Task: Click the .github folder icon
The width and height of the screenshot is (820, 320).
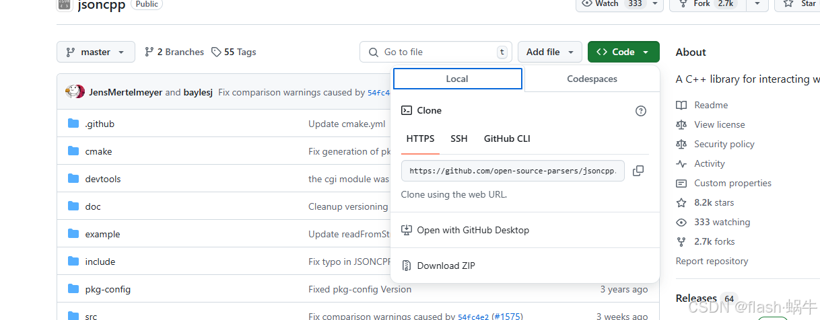Action: click(x=73, y=124)
